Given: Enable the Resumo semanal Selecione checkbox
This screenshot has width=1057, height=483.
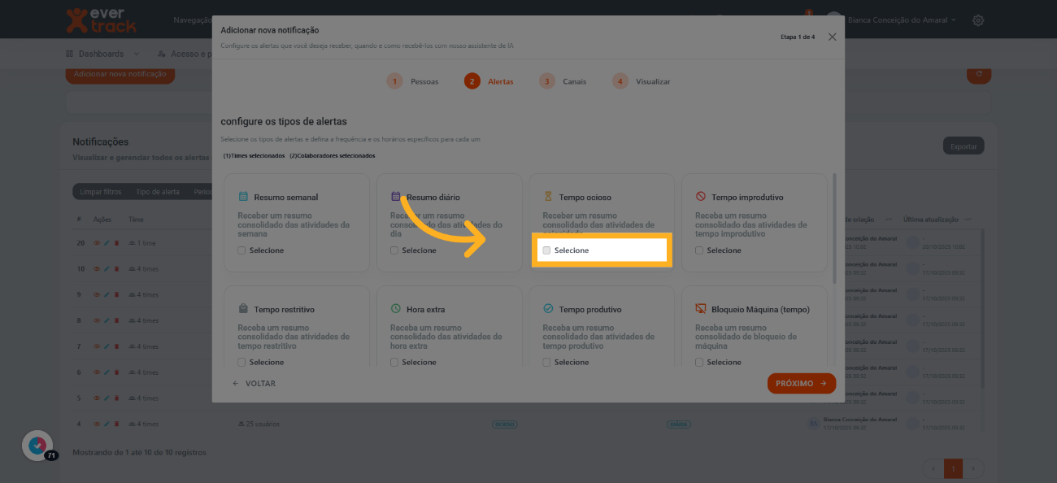Looking at the screenshot, I should pos(241,250).
